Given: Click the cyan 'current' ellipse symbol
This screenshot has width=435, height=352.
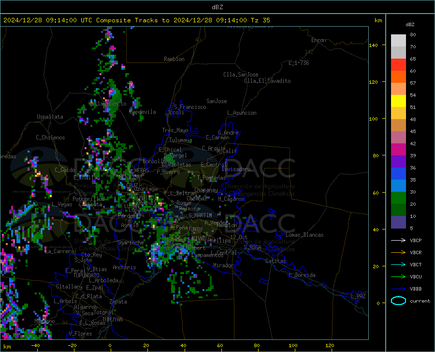Looking at the screenshot, I should click(398, 301).
